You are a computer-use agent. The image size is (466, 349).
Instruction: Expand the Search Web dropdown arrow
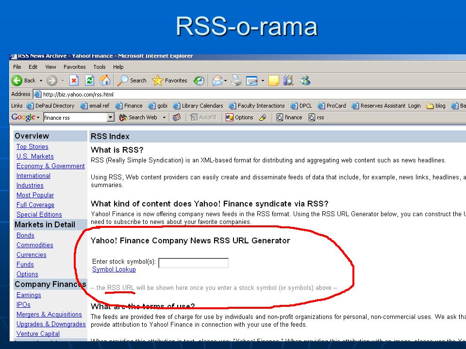pyautogui.click(x=164, y=117)
